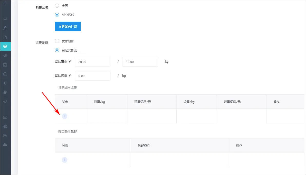Open the shield icon in the sidebar
Image resolution: width=306 pixels, height=175 pixels.
click(5, 83)
